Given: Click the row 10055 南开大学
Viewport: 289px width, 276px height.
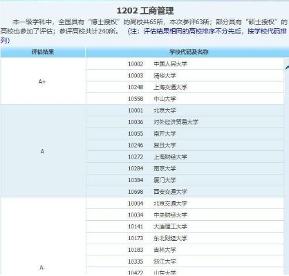Looking at the screenshot, I should pyautogui.click(x=185, y=134).
